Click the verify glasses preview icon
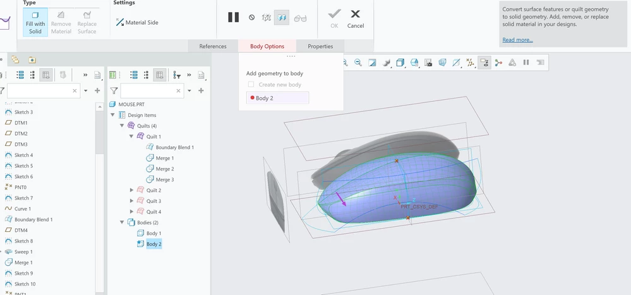This screenshot has height=295, width=631. 300,18
